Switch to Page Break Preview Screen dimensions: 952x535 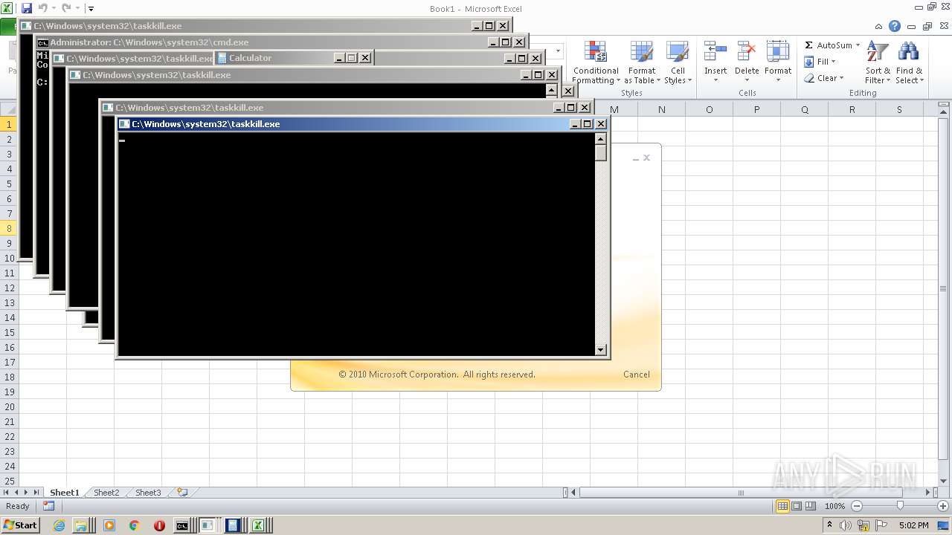[811, 506]
